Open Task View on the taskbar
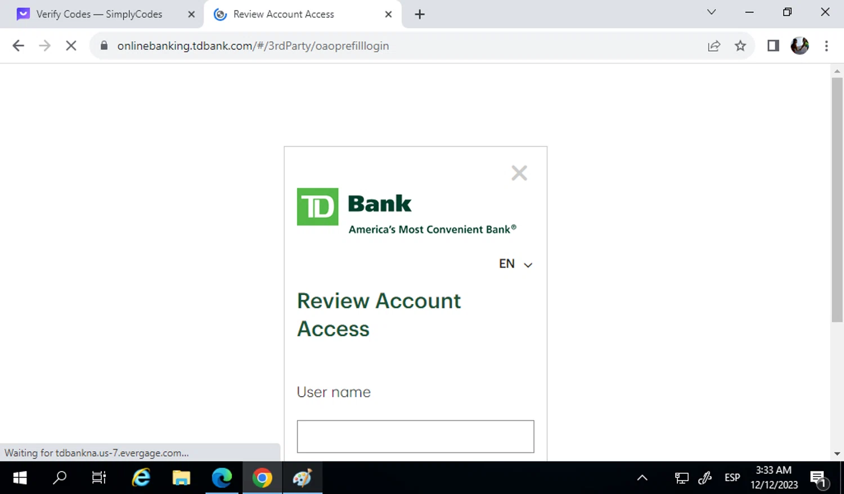 (99, 478)
